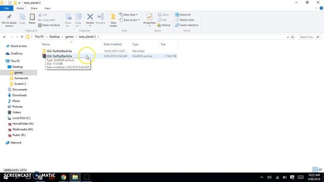Click Select all
The height and width of the screenshot is (182, 324).
(183, 15)
